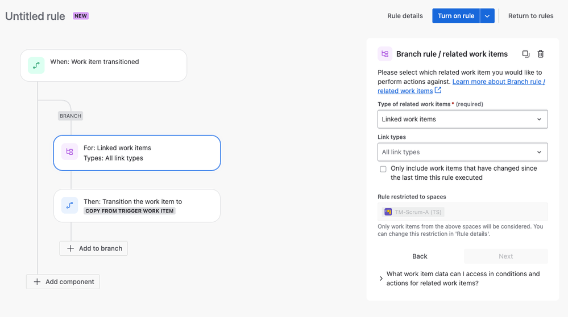Open Rule details
Viewport: 568px width, 317px height.
405,16
